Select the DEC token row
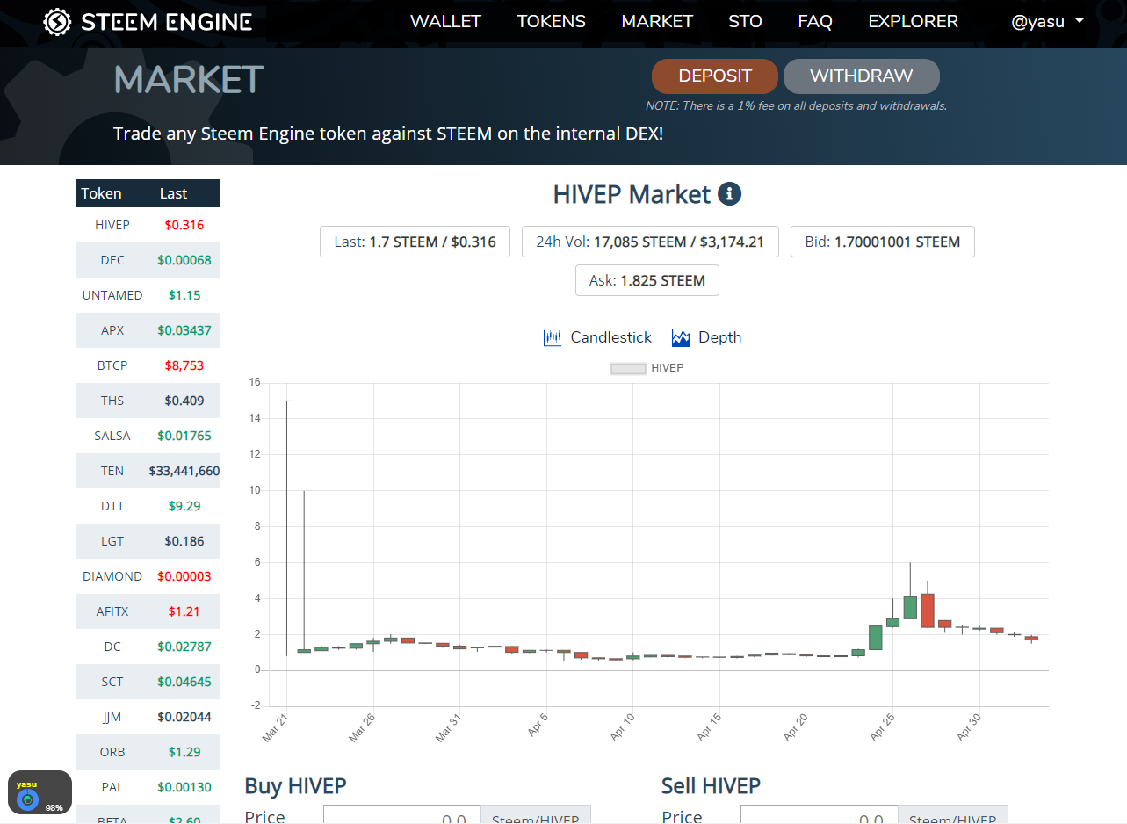Screen dimensions: 1127x824 (x=148, y=260)
